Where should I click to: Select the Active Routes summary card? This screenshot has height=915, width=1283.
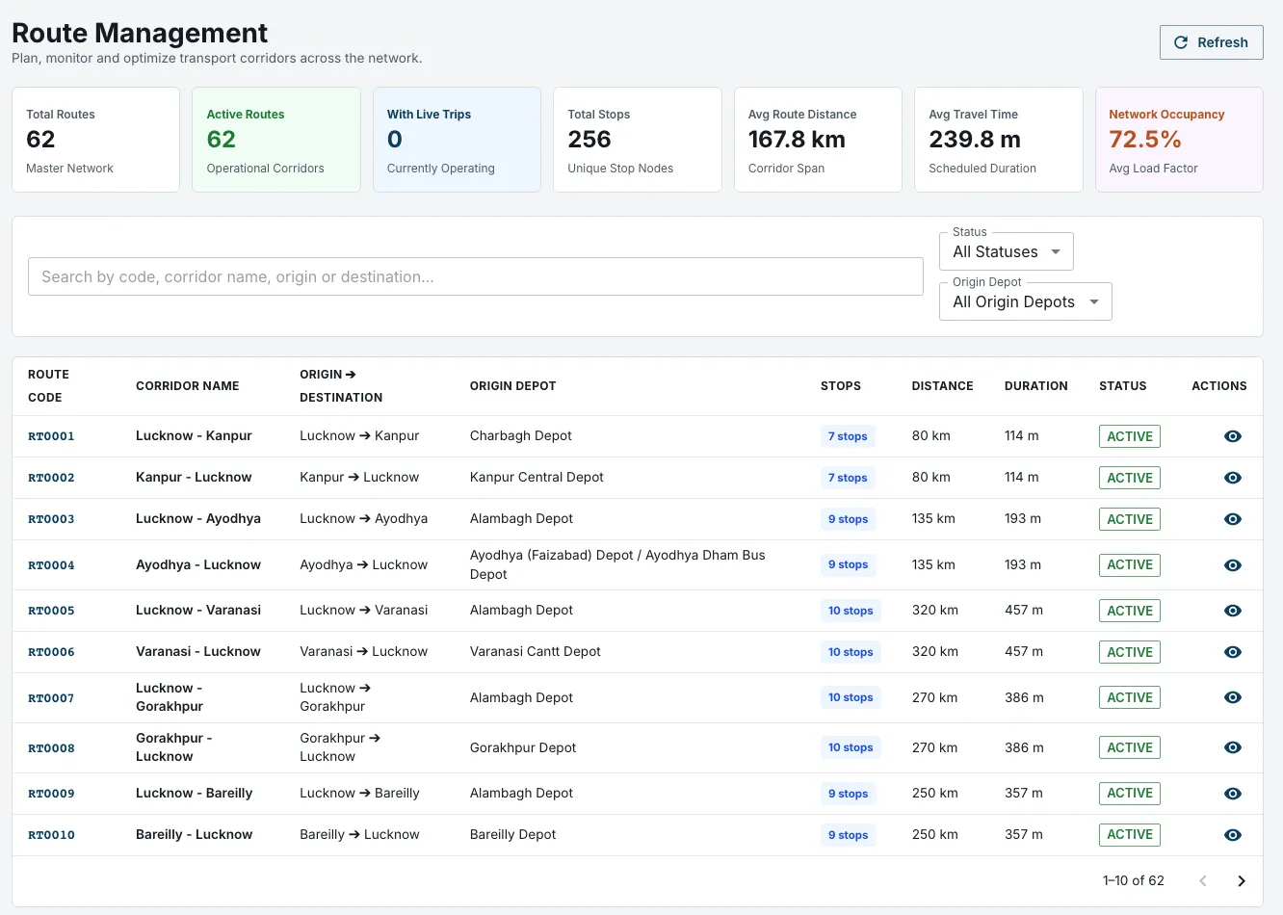(x=276, y=140)
